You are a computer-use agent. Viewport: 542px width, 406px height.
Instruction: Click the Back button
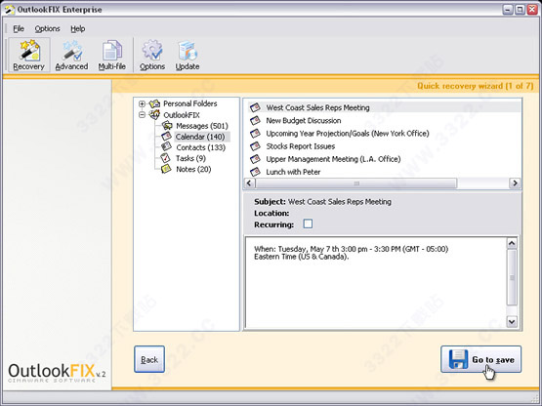tap(149, 359)
